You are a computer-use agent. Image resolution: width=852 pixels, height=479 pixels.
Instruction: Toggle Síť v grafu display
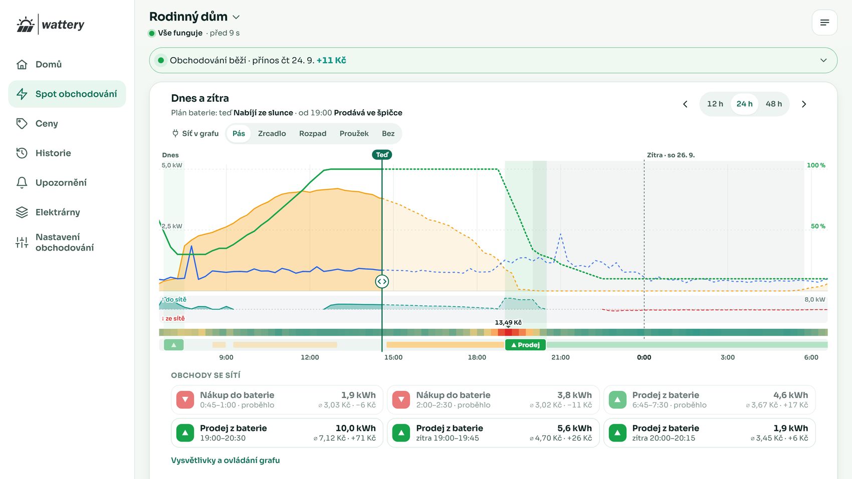pos(195,133)
